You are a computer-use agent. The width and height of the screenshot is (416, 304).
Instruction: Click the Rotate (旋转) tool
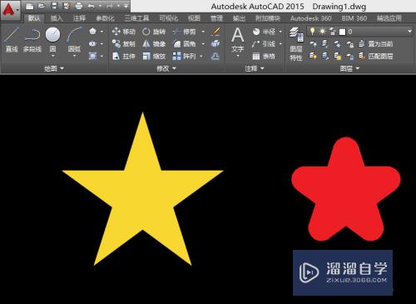coord(154,32)
